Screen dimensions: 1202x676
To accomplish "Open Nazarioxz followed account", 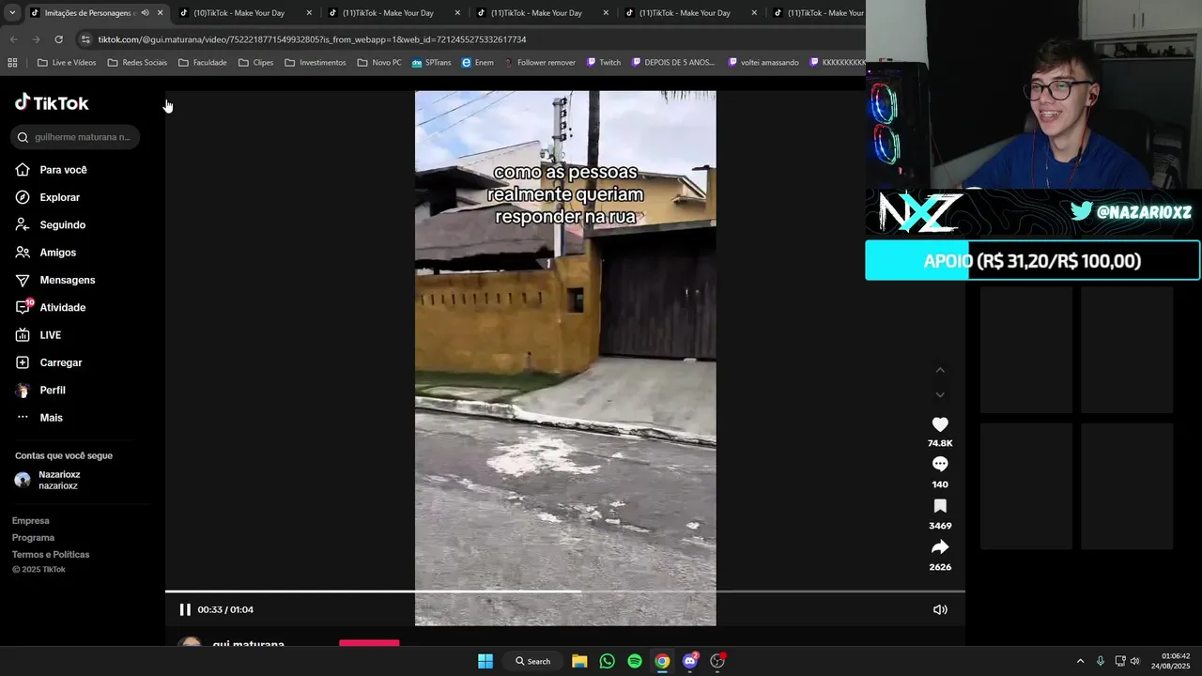I will (48, 480).
